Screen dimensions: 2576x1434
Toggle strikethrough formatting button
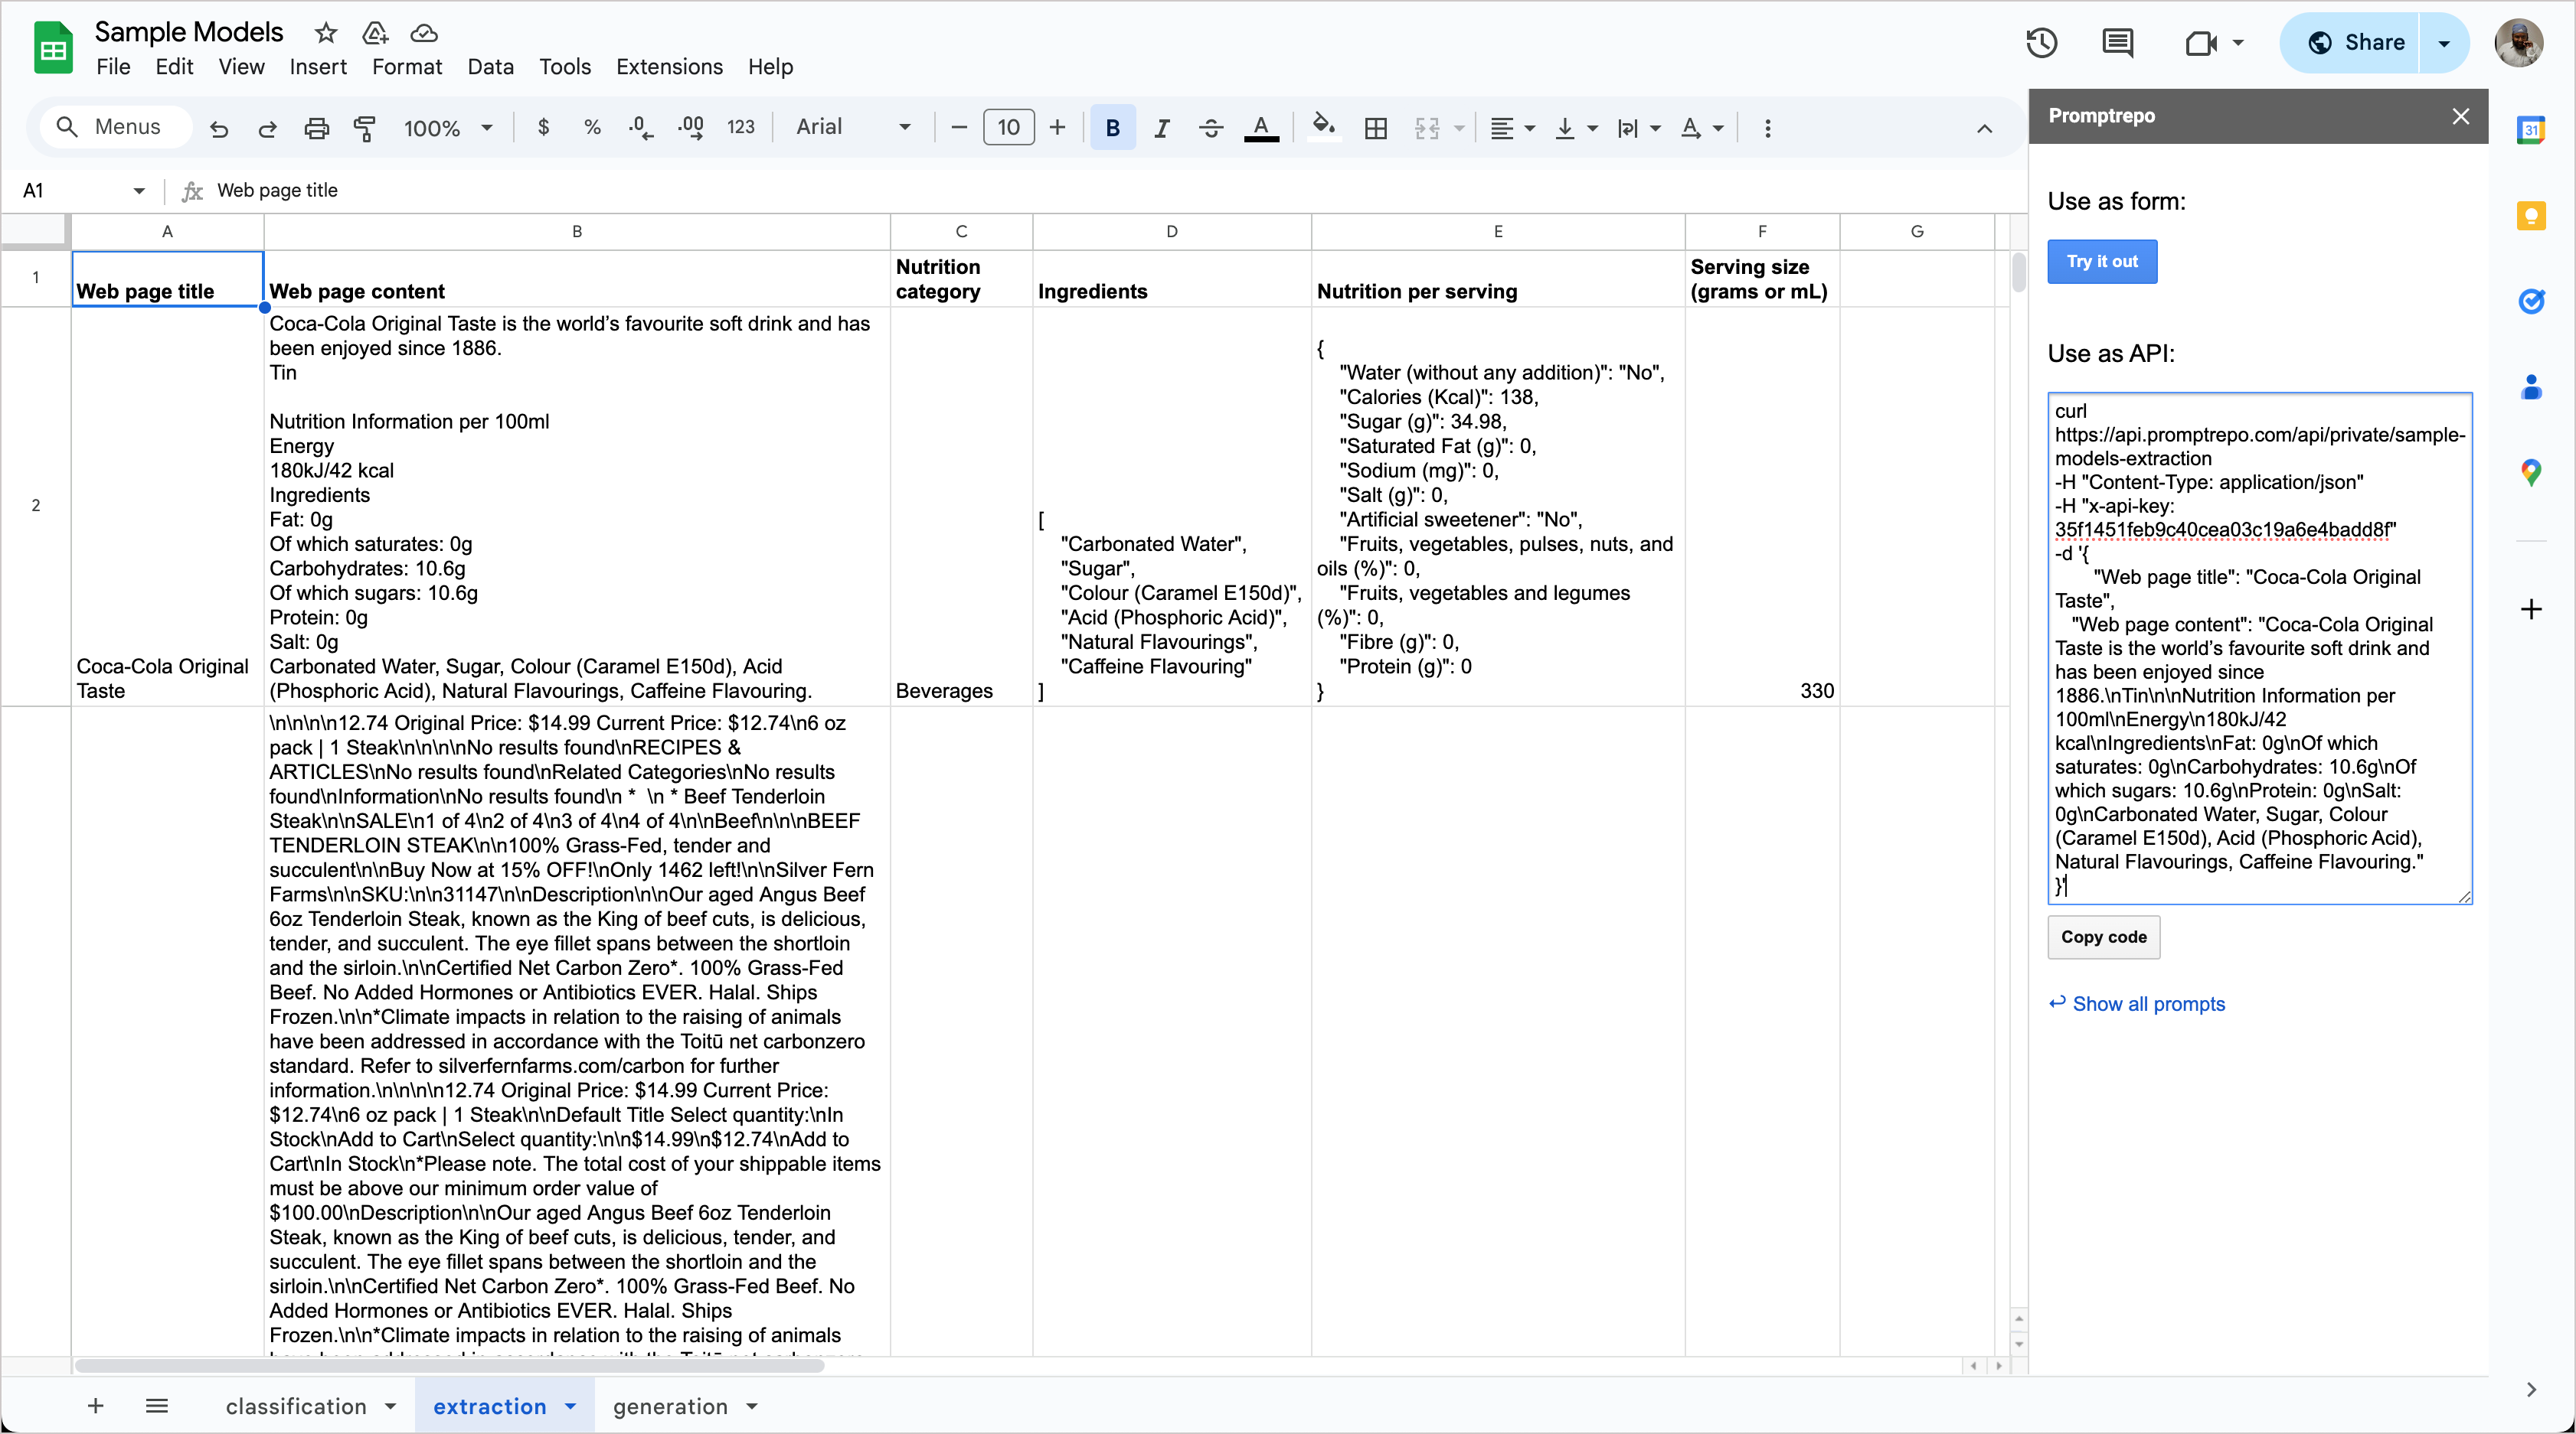coord(1210,128)
